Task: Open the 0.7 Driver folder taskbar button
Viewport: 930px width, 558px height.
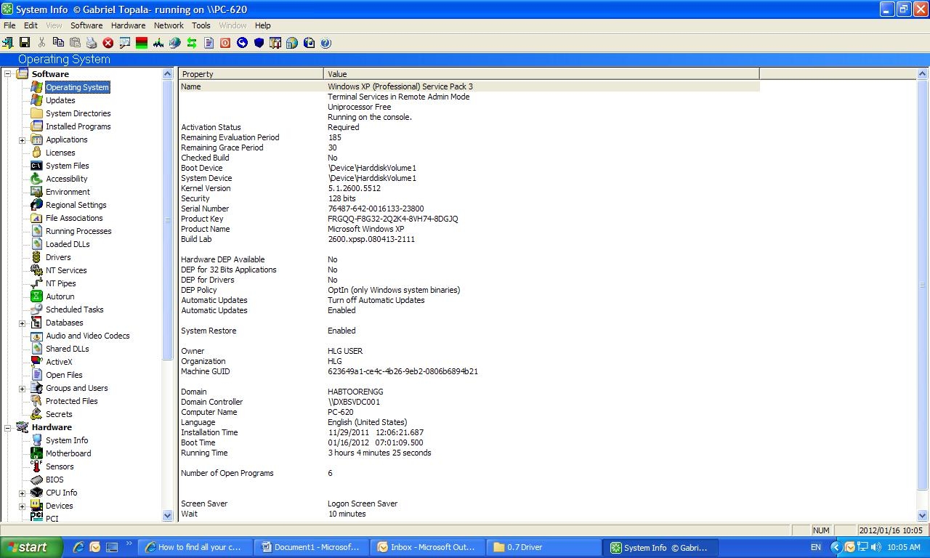Action: [x=545, y=547]
